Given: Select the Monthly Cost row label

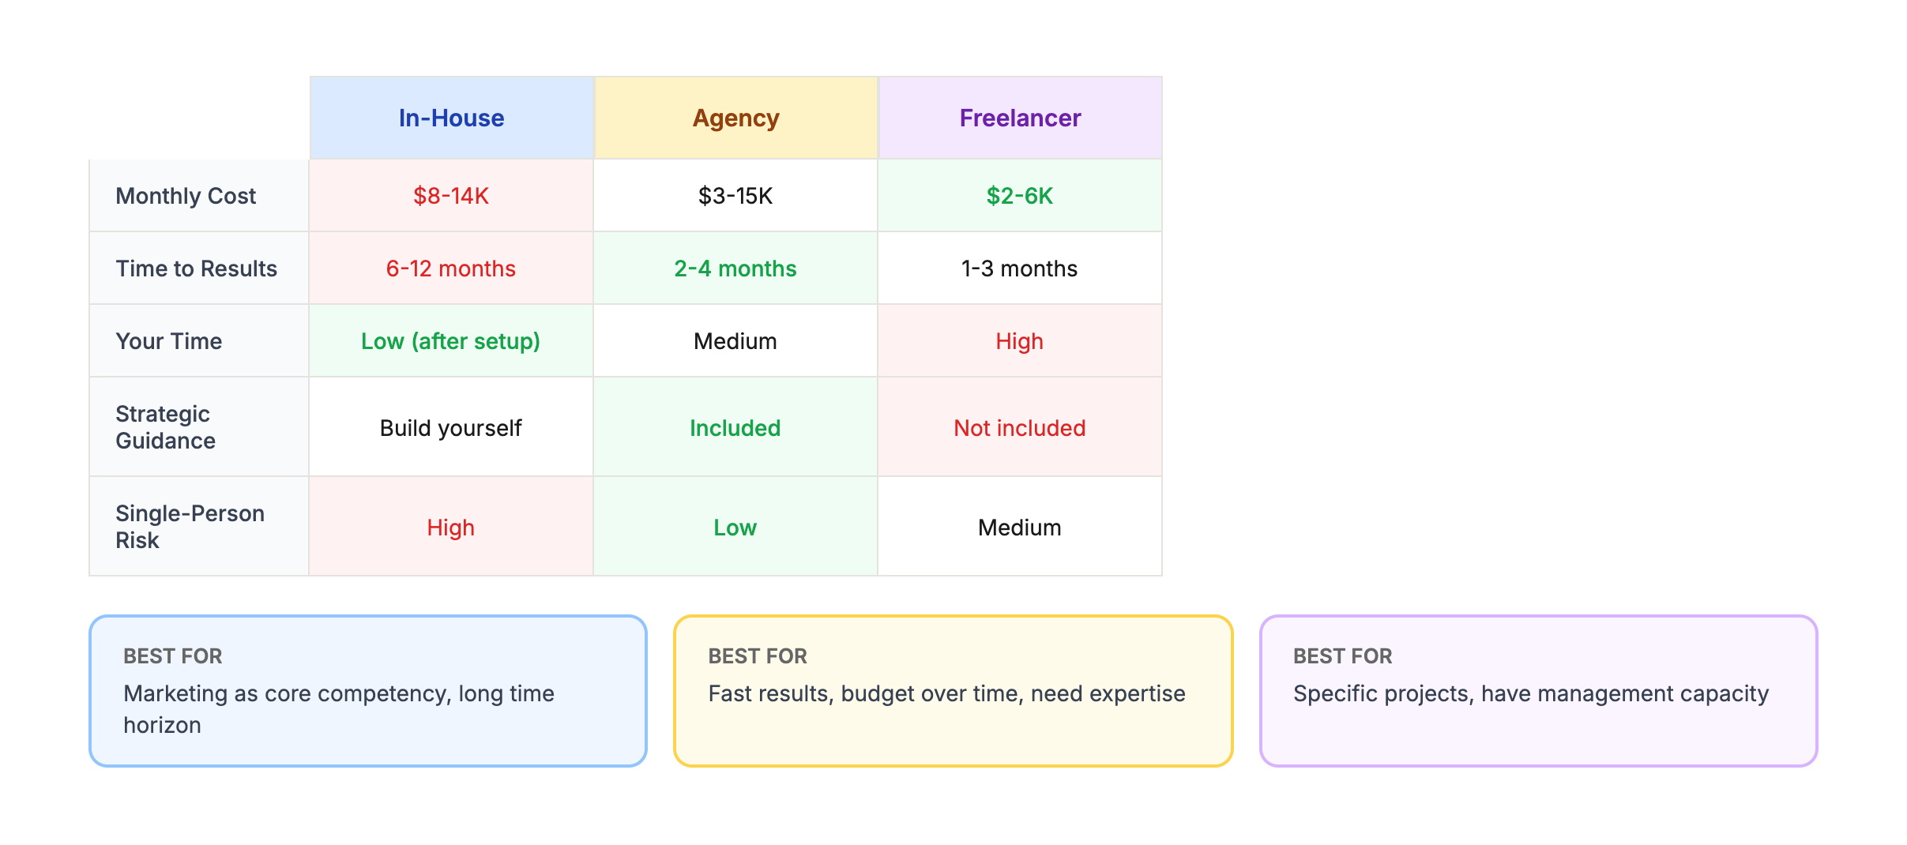Looking at the screenshot, I should (186, 196).
